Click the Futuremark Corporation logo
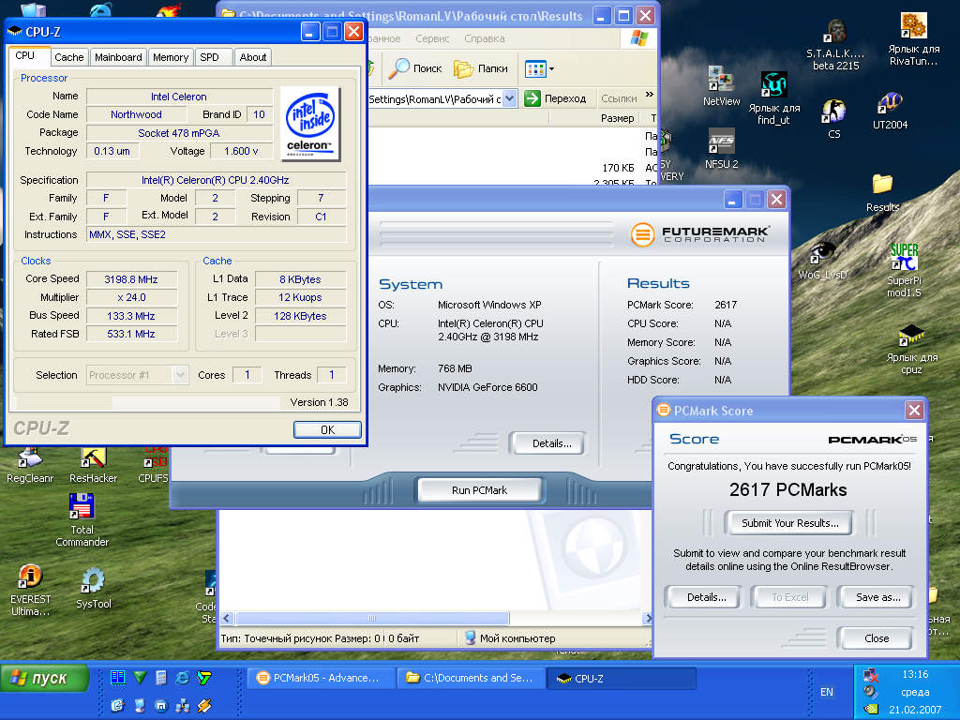 [699, 233]
